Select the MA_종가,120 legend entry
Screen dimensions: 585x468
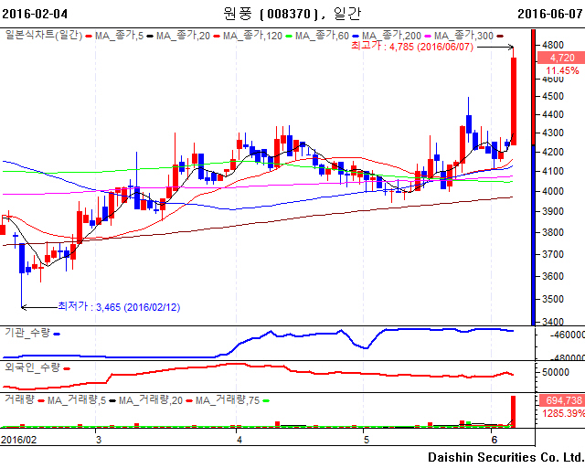tap(252, 36)
